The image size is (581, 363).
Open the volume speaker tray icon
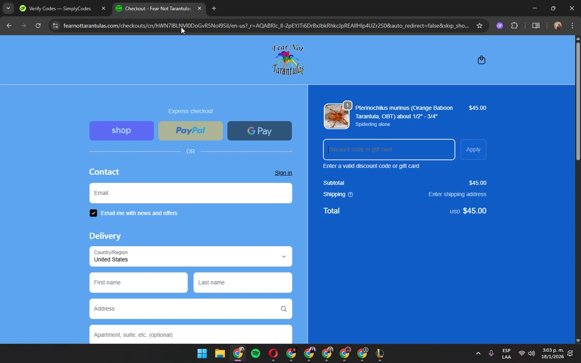pos(531,353)
